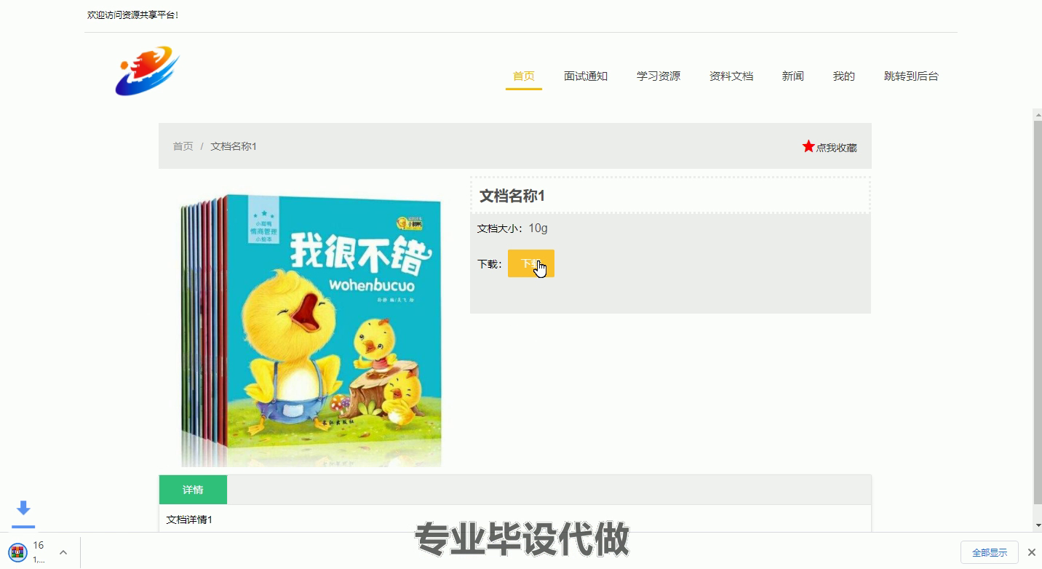Open 面试通知 navigation item
The image size is (1042, 569).
click(586, 76)
